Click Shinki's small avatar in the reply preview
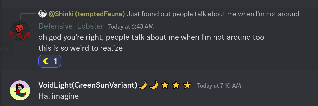The height and width of the screenshot is (106, 318). (x=42, y=14)
